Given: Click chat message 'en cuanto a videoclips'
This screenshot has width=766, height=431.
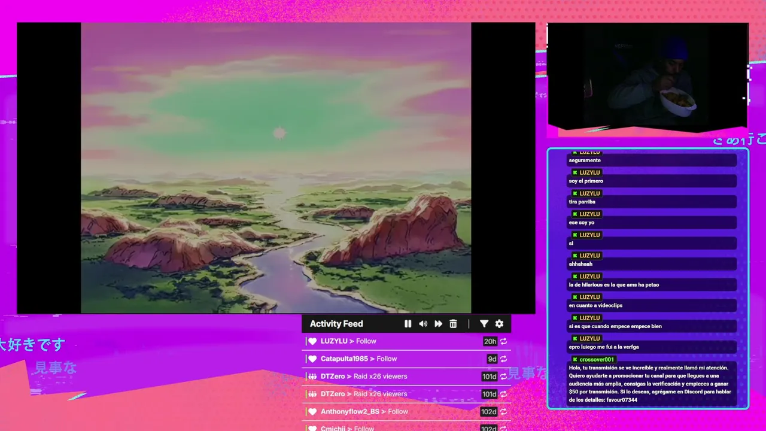Looking at the screenshot, I should pos(595,305).
